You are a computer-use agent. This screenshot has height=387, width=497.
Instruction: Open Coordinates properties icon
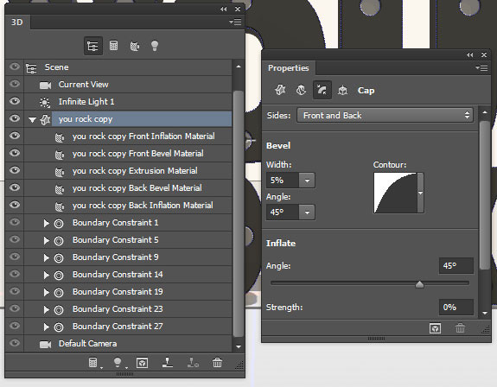[x=342, y=90]
